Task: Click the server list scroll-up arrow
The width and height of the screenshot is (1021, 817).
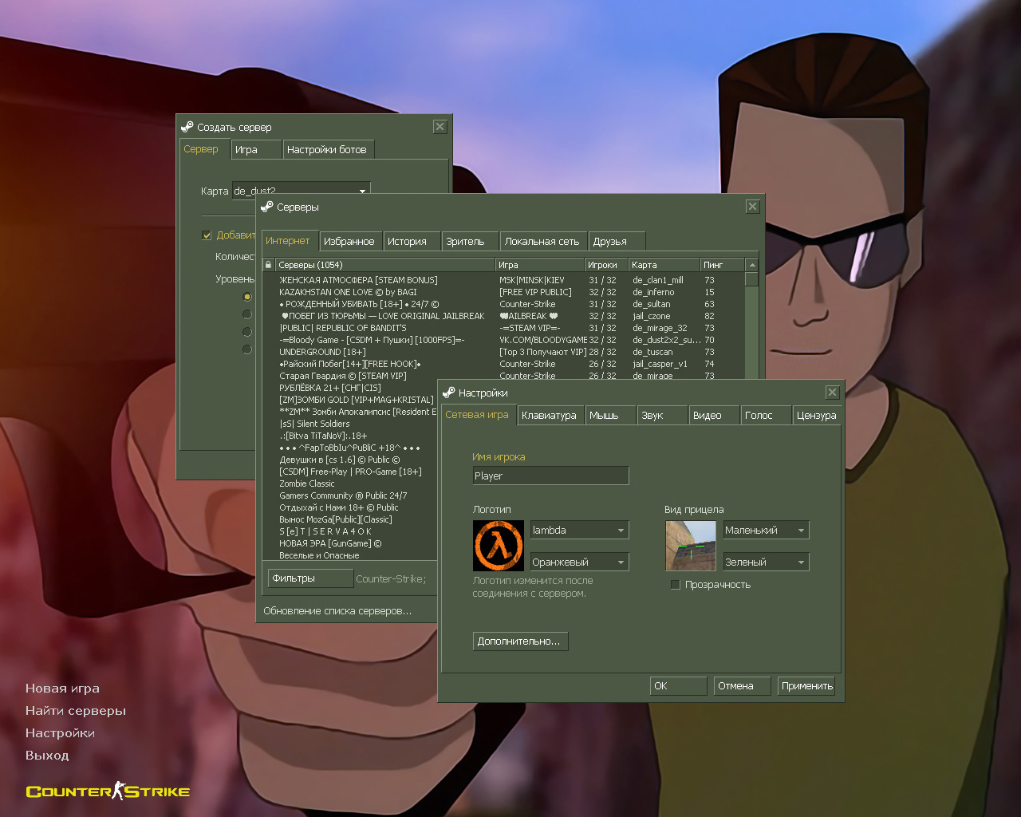Action: 751,265
